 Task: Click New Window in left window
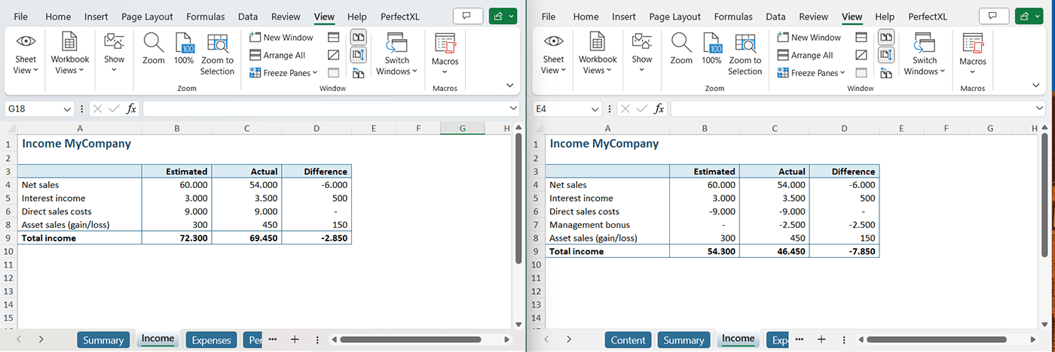(x=280, y=37)
